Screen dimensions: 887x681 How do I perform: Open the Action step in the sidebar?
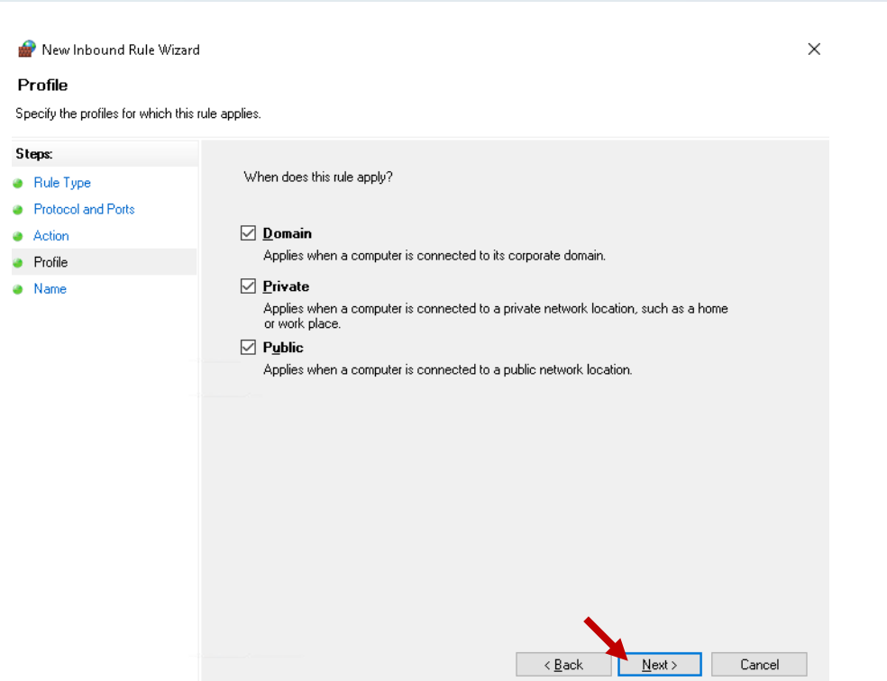(51, 236)
